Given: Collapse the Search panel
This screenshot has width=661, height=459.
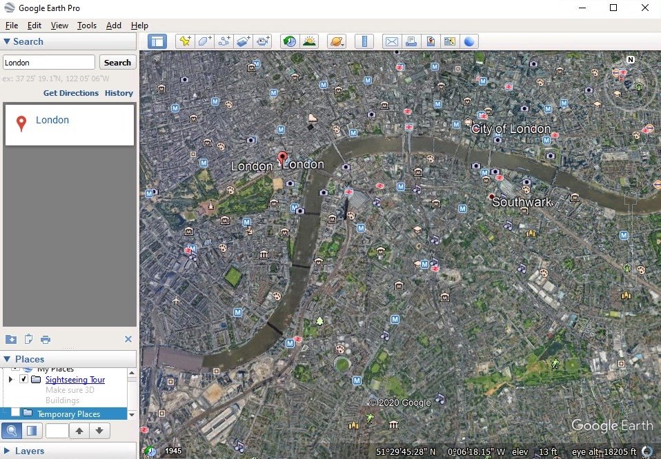Looking at the screenshot, I should coord(7,41).
